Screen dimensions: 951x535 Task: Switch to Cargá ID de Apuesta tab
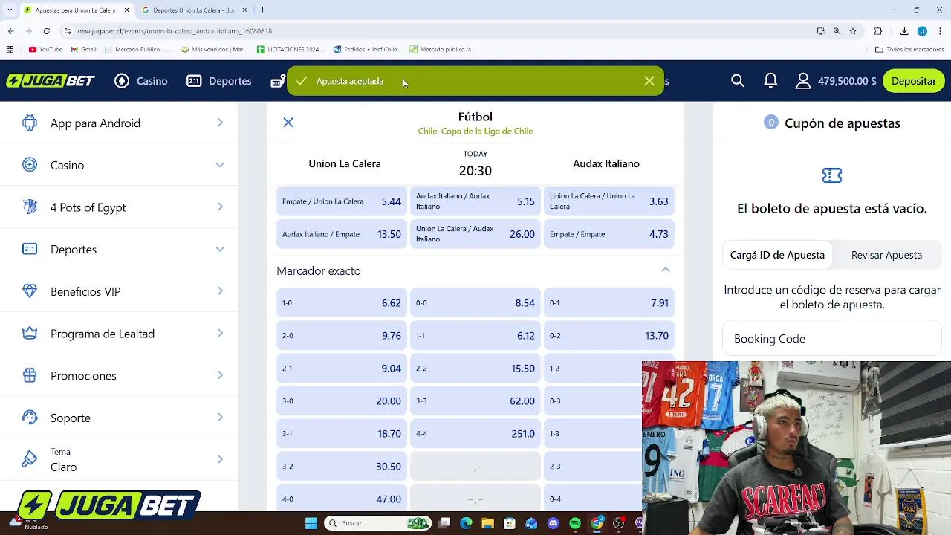[x=777, y=255]
